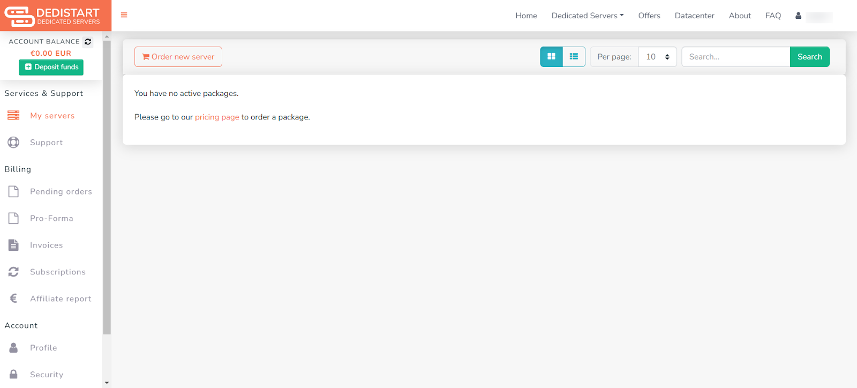Open My servers in the sidebar
This screenshot has height=388, width=857.
(52, 116)
